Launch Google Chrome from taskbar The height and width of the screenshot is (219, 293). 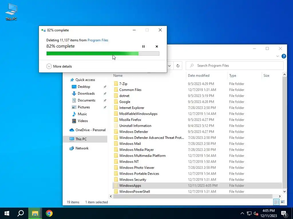pyautogui.click(x=49, y=213)
